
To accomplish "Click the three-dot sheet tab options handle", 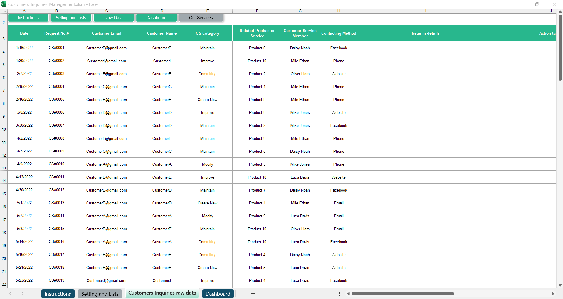I will (x=339, y=294).
